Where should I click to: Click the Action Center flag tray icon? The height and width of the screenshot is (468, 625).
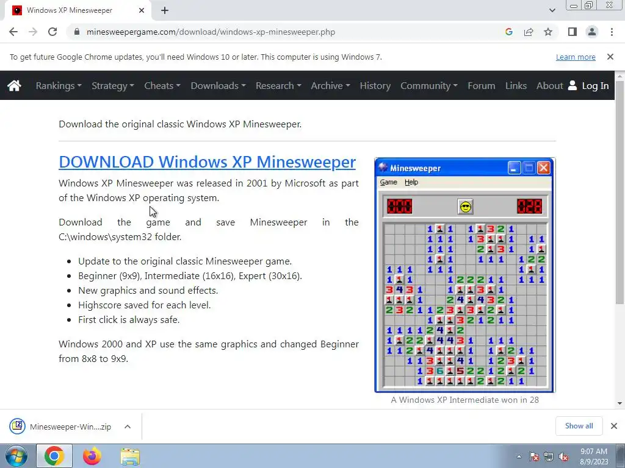point(534,457)
